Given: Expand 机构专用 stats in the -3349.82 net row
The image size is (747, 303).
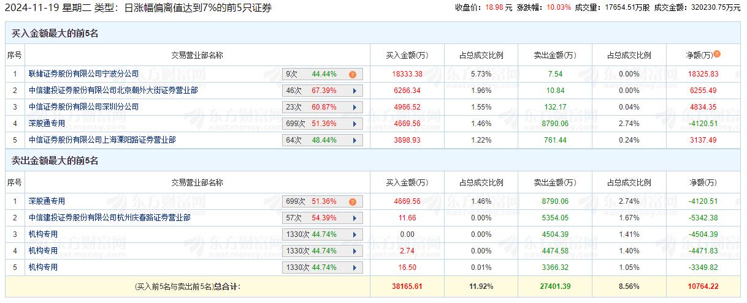Looking at the screenshot, I should [354, 267].
